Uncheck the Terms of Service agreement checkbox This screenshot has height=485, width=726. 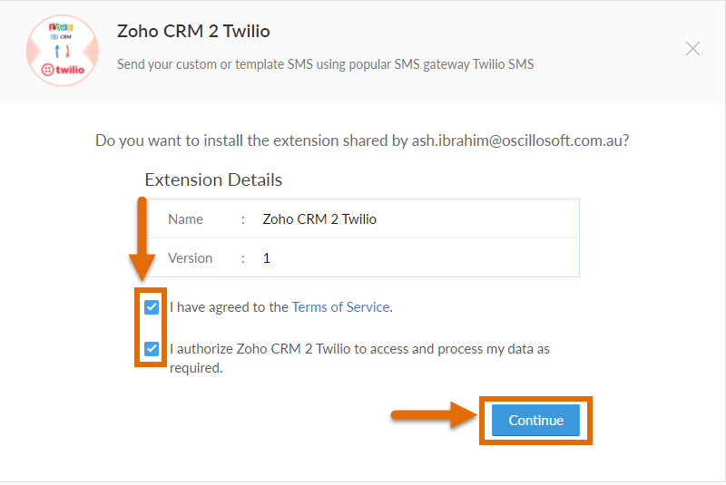152,307
